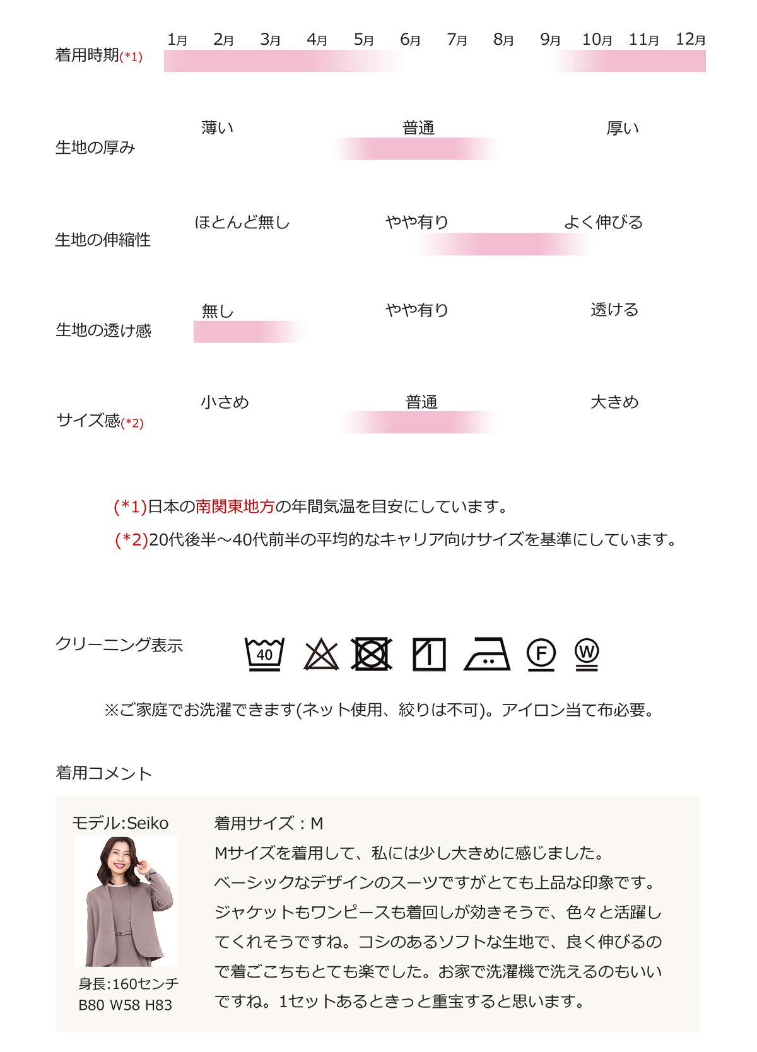Click the circled F dry-clean icon

coord(541,655)
